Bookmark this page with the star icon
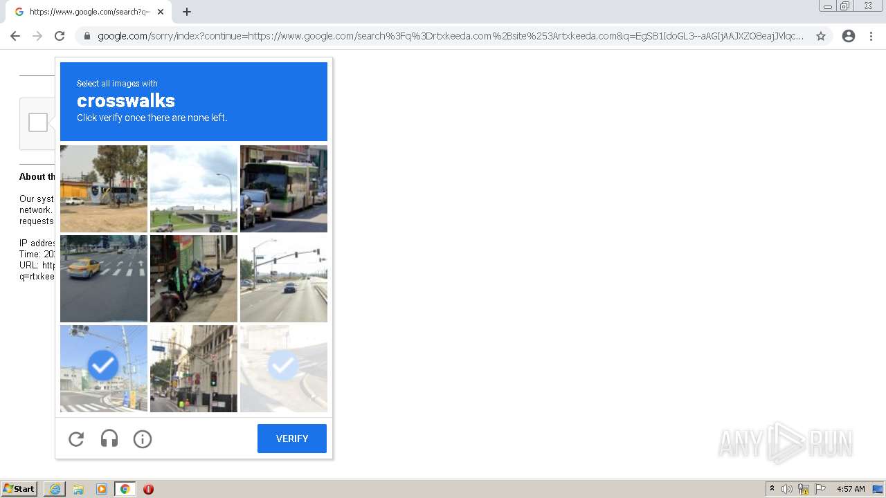Image resolution: width=886 pixels, height=498 pixels. coord(821,36)
